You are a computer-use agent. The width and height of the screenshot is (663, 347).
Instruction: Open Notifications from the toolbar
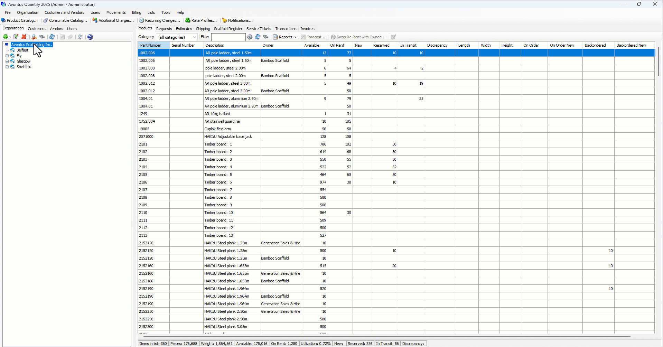(237, 20)
